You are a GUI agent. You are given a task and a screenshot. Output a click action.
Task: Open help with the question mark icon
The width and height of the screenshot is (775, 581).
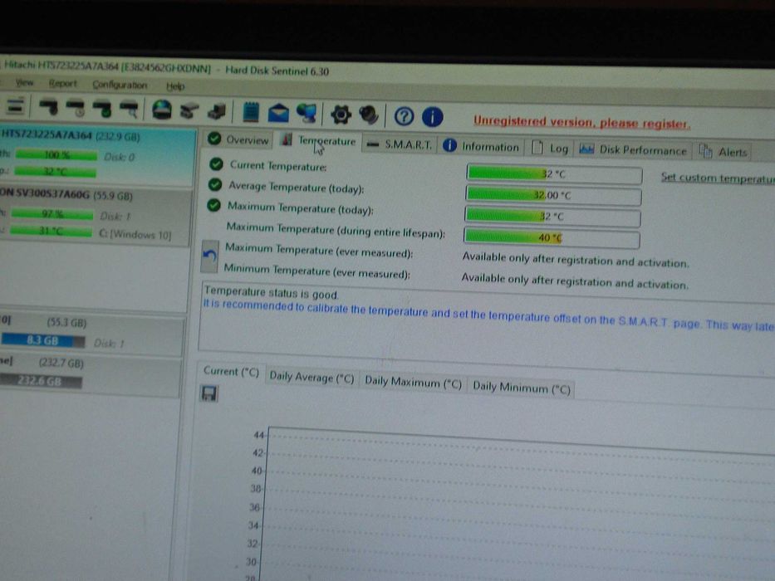click(x=404, y=116)
